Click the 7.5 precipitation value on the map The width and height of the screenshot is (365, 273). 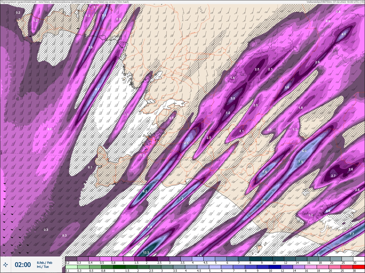(x=301, y=162)
